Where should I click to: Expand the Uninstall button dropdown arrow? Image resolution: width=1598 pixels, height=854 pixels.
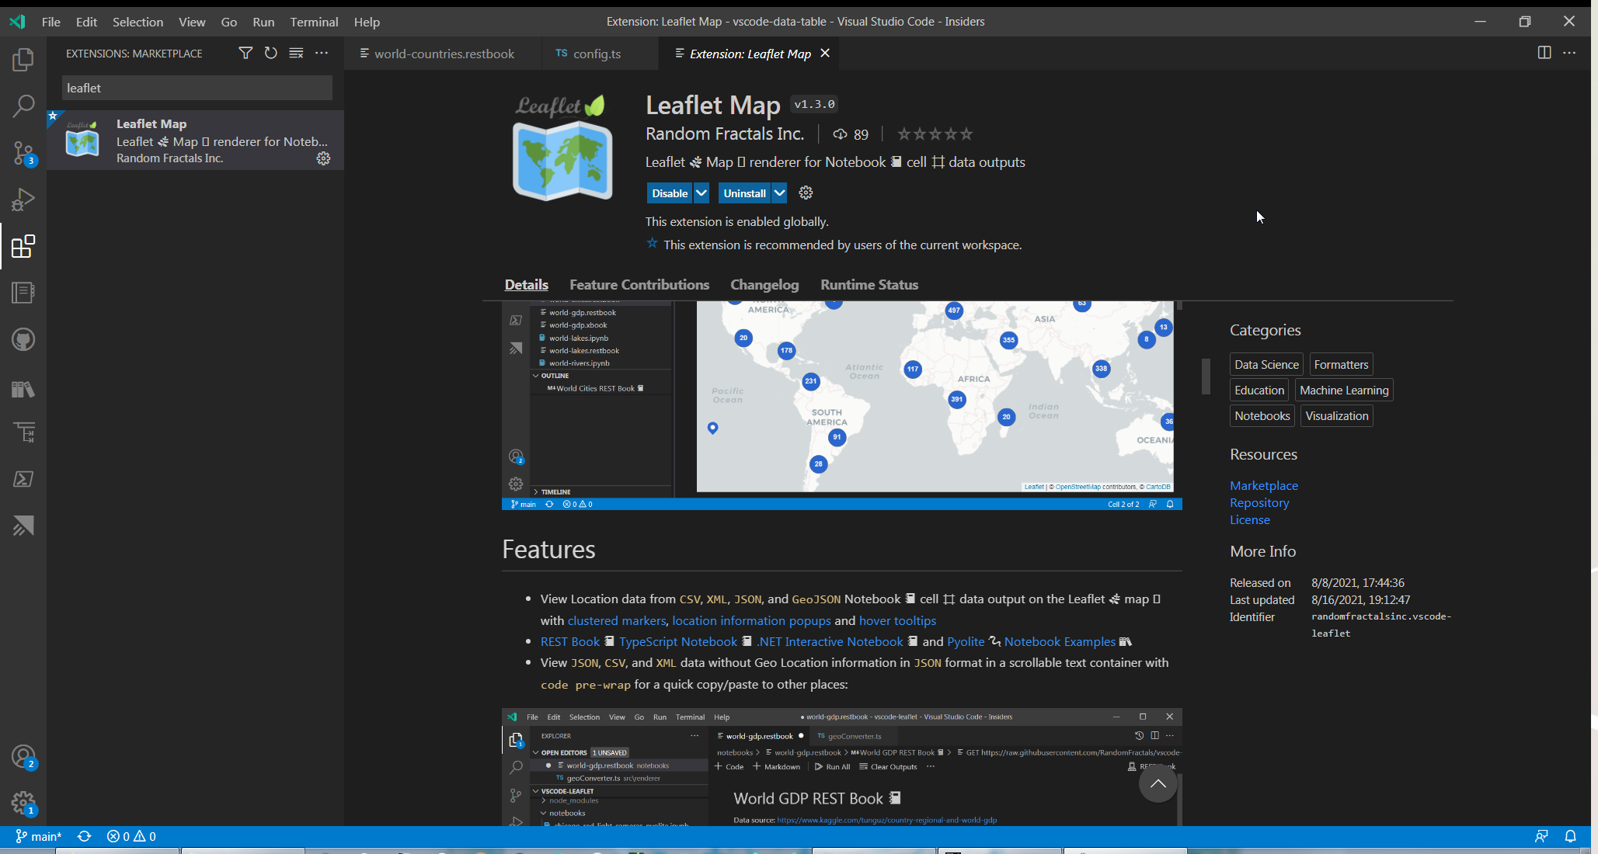tap(779, 193)
